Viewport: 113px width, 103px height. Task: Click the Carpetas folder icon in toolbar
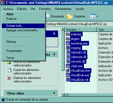(70, 16)
